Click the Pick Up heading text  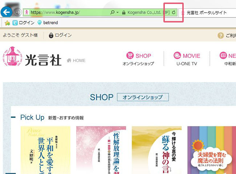click(x=32, y=117)
